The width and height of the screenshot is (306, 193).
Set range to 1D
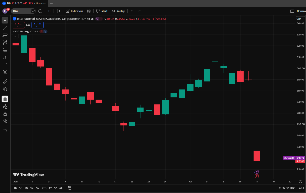click(15, 188)
